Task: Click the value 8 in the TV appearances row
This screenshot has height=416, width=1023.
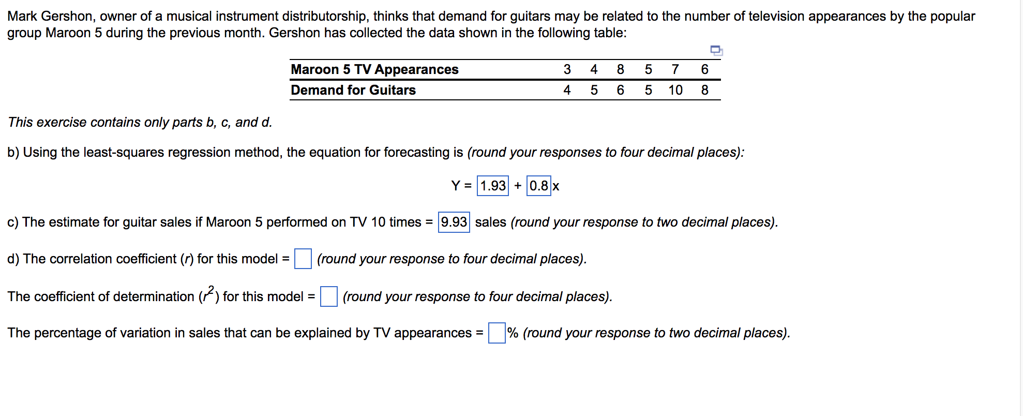Action: point(620,69)
